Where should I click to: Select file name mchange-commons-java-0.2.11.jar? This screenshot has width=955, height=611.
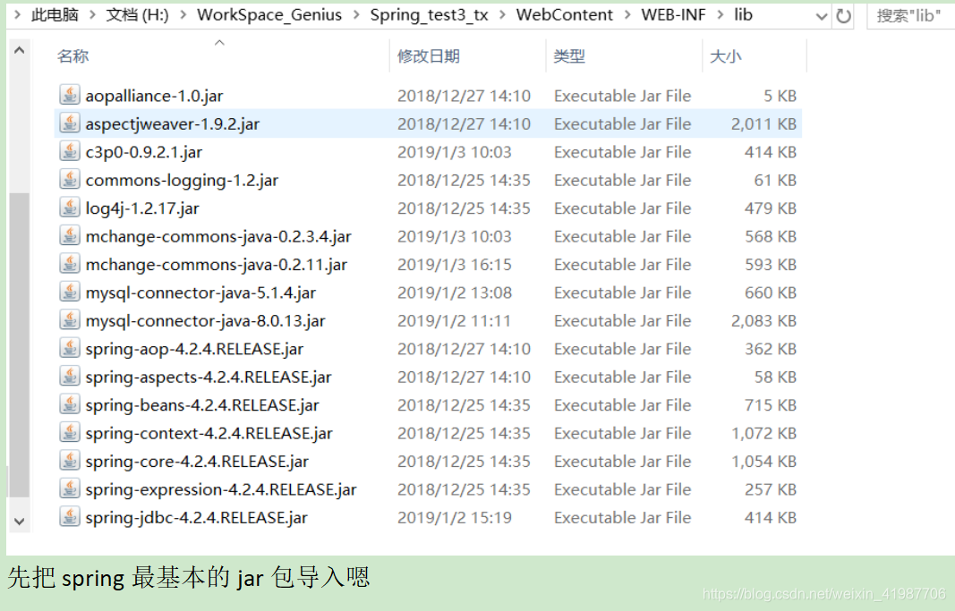(217, 264)
